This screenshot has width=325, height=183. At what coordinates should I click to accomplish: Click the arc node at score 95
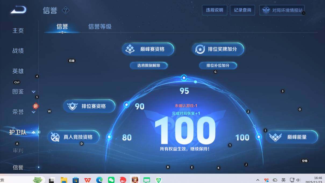click(x=184, y=78)
